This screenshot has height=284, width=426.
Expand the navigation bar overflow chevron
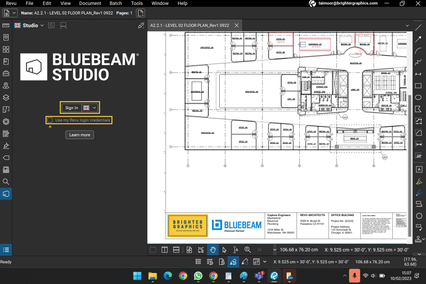(x=419, y=254)
